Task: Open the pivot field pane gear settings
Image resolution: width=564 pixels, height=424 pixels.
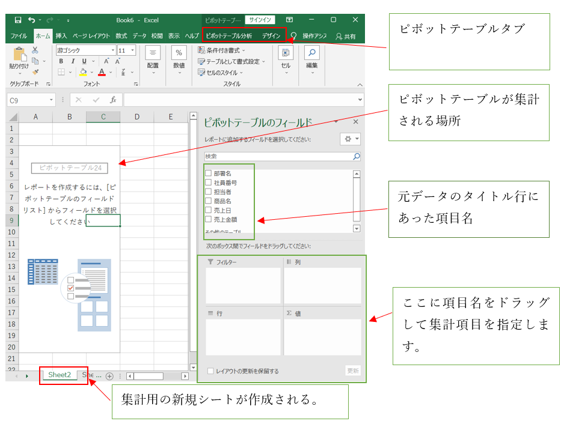Action: (349, 139)
